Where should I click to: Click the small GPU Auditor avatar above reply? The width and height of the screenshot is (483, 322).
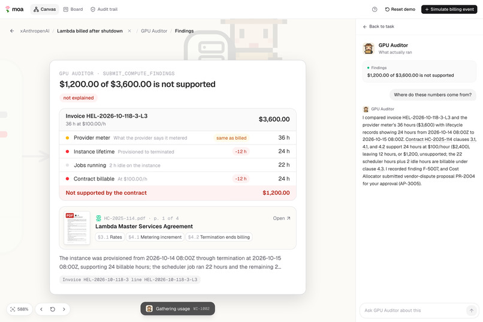(x=366, y=109)
